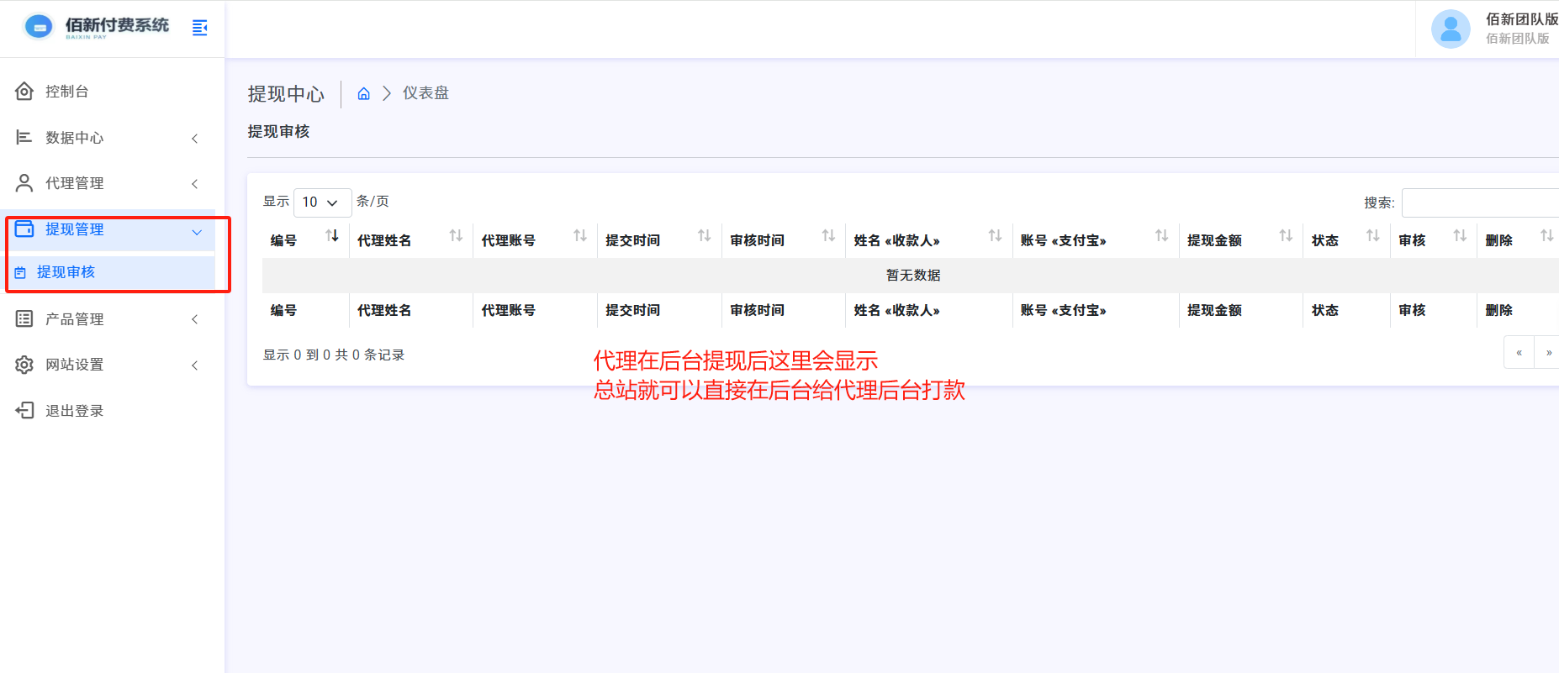Viewport: 1559px width, 673px height.
Task: Click 退出登录 to log out
Action: pos(74,411)
